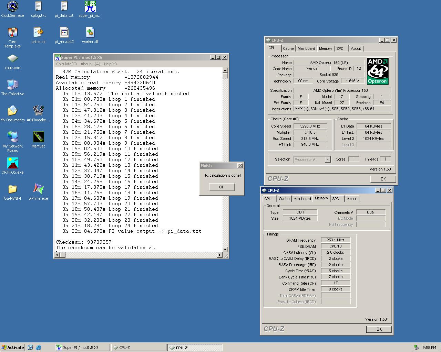Click the Command Rate 1T value
The height and width of the screenshot is (352, 441).
tap(336, 283)
